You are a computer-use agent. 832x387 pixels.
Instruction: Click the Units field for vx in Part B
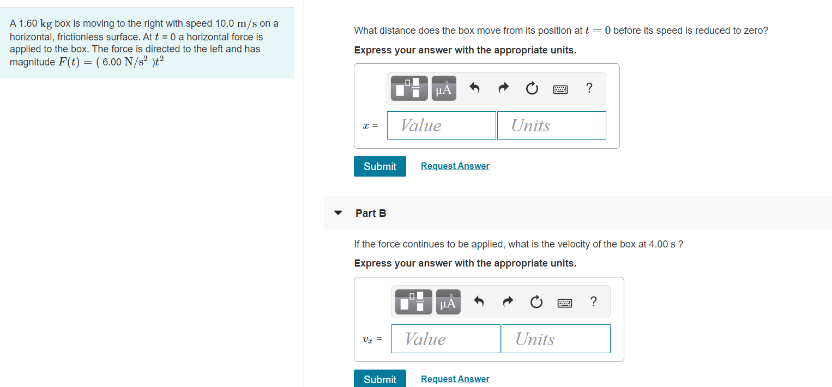click(556, 338)
